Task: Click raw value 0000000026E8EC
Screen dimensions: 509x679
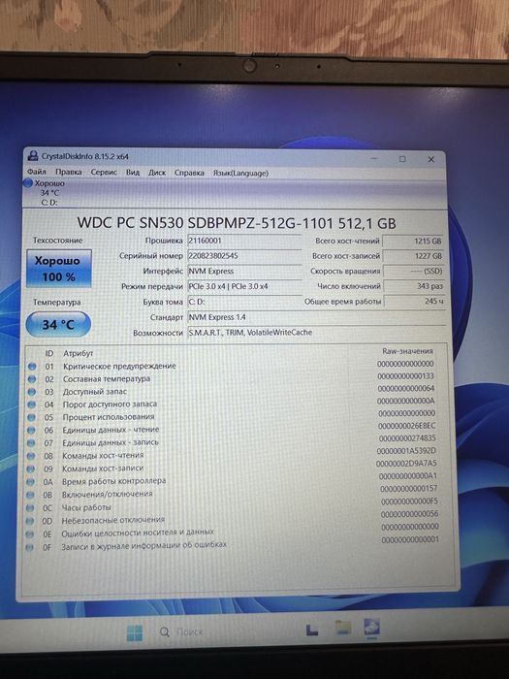Action: (407, 426)
